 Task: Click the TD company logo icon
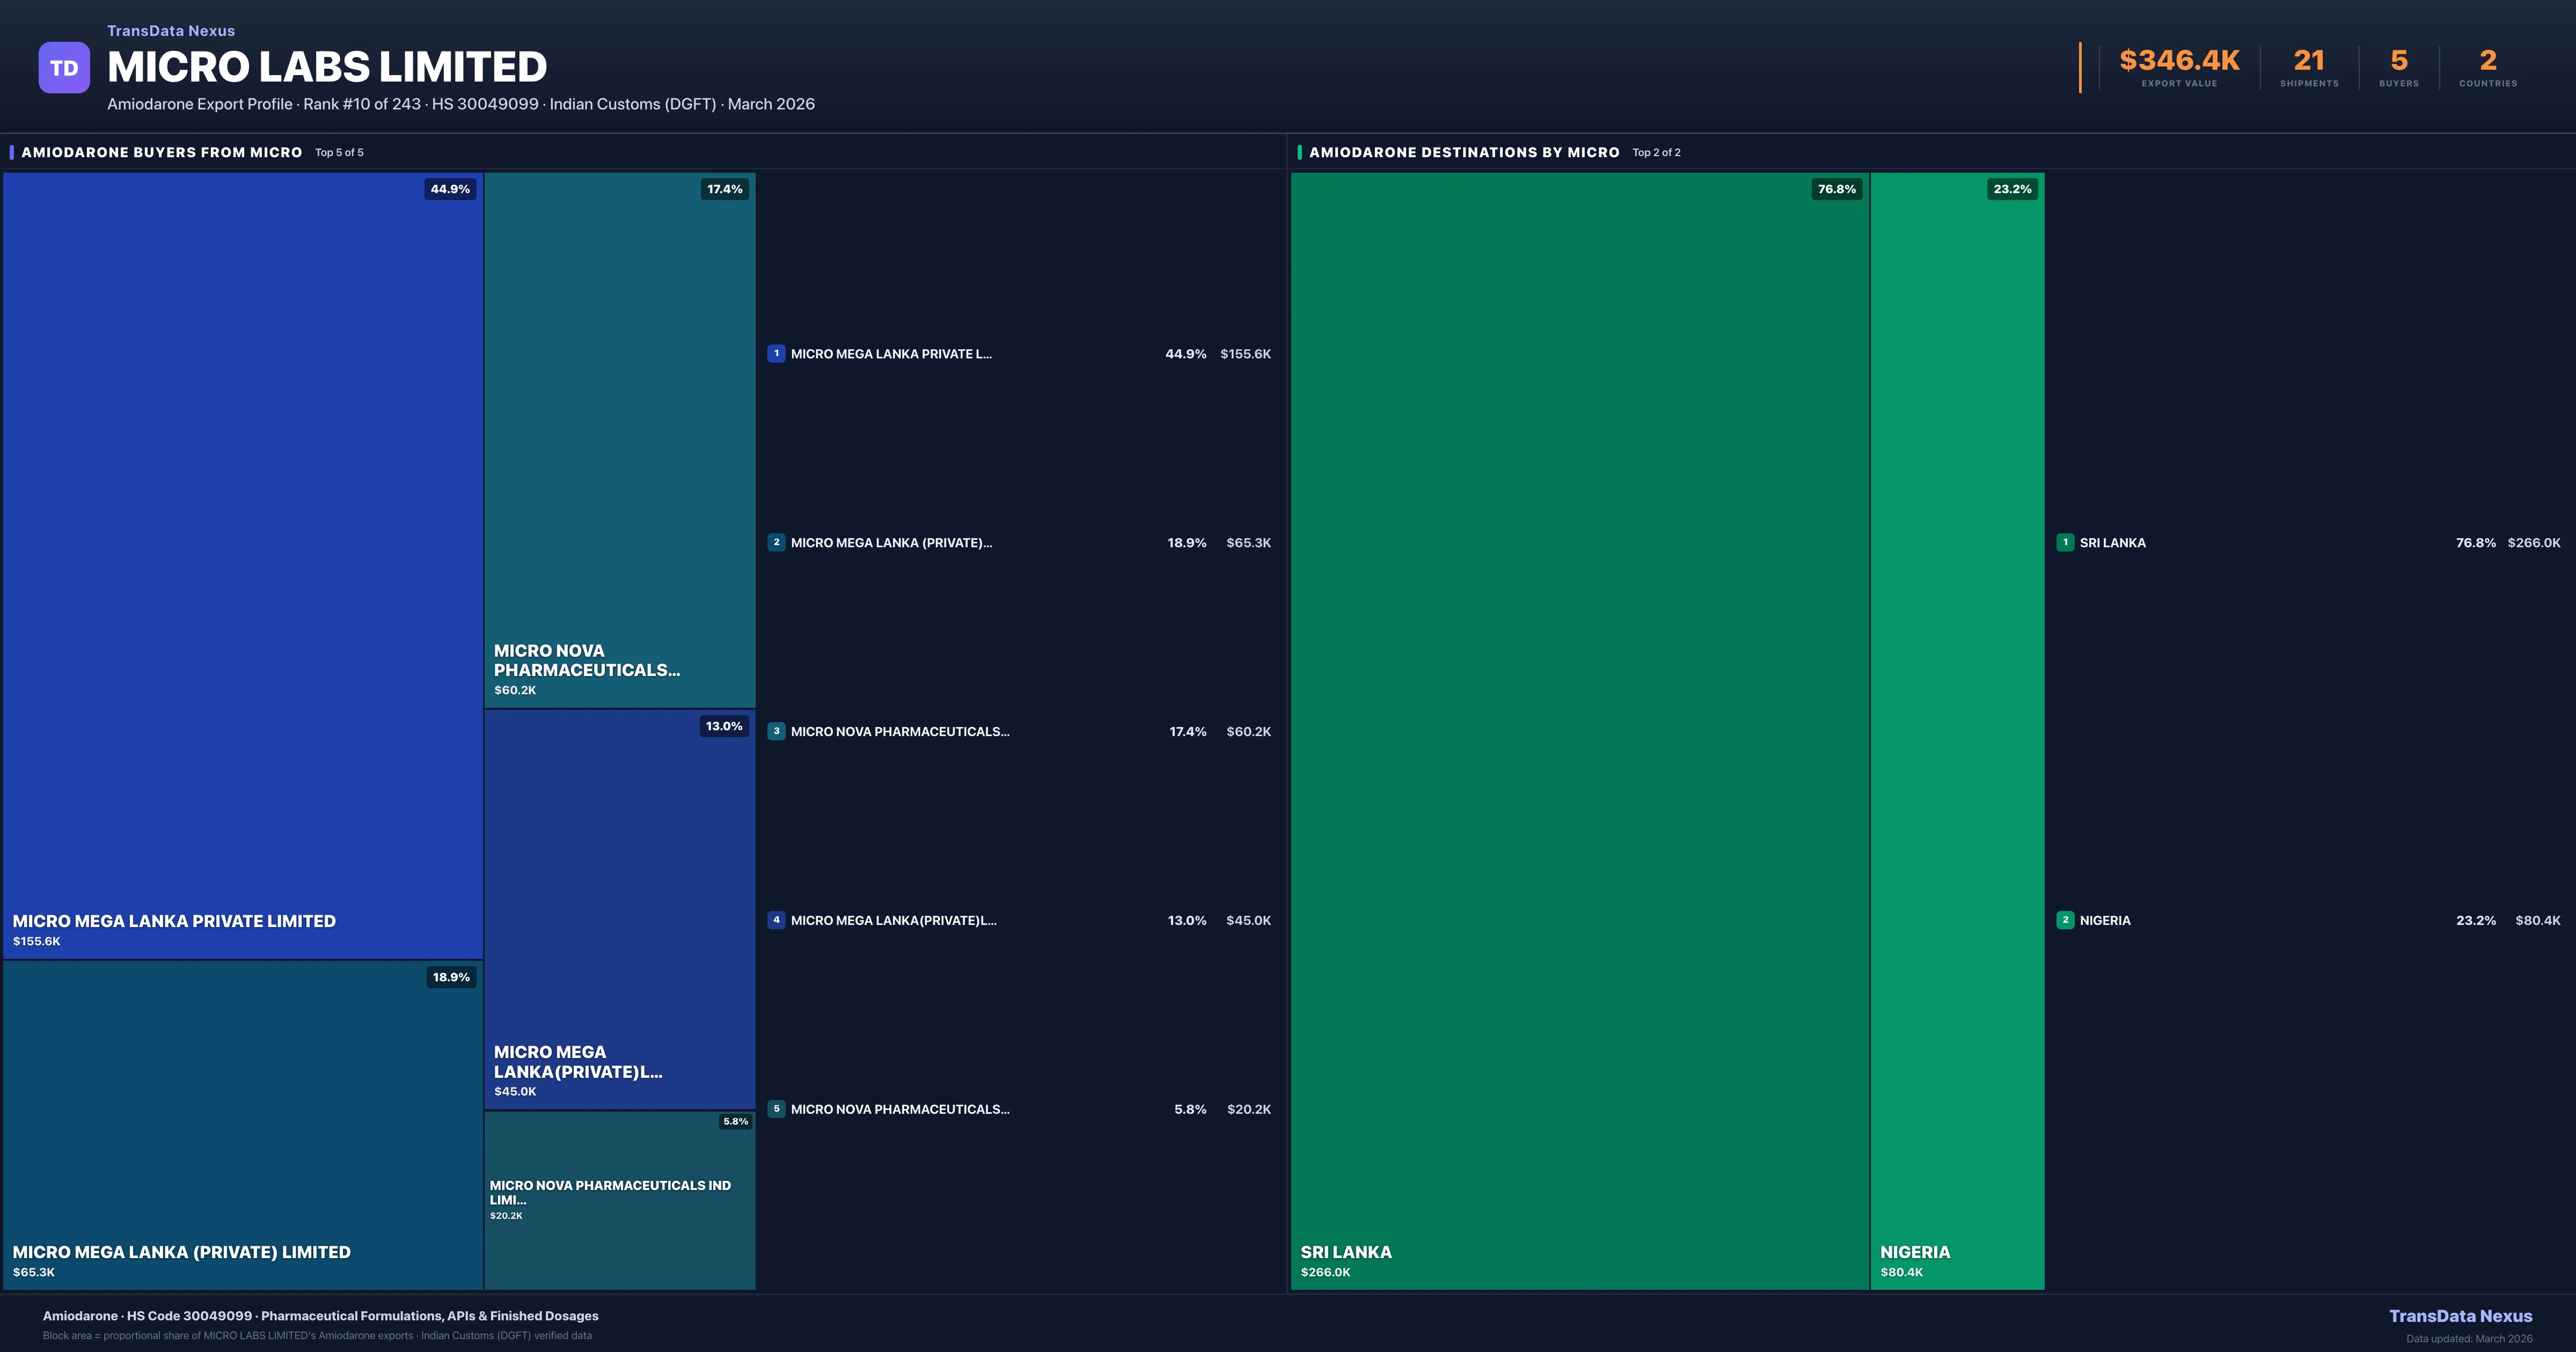pos(64,67)
